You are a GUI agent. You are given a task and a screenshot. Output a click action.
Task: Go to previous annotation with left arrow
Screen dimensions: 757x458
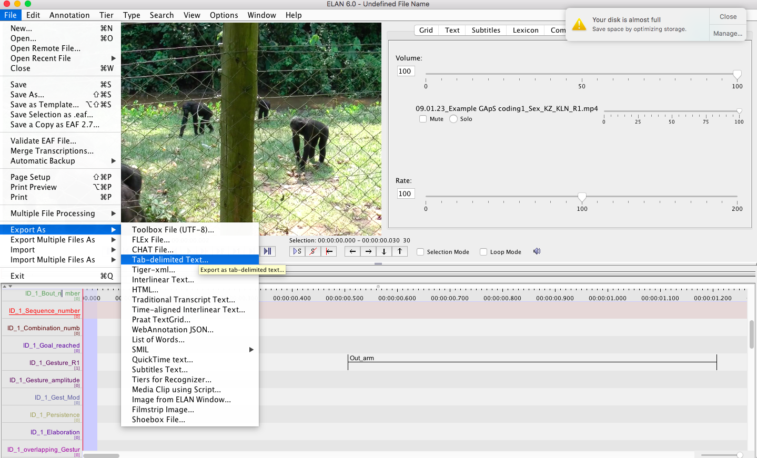[x=352, y=251]
